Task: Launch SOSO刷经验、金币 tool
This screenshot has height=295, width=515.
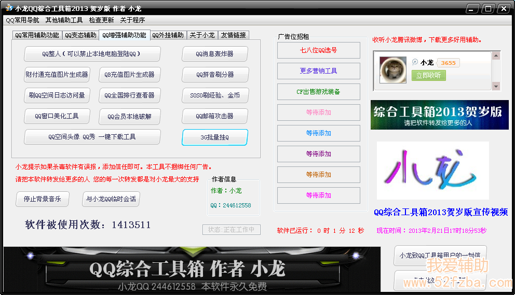Action: (215, 95)
